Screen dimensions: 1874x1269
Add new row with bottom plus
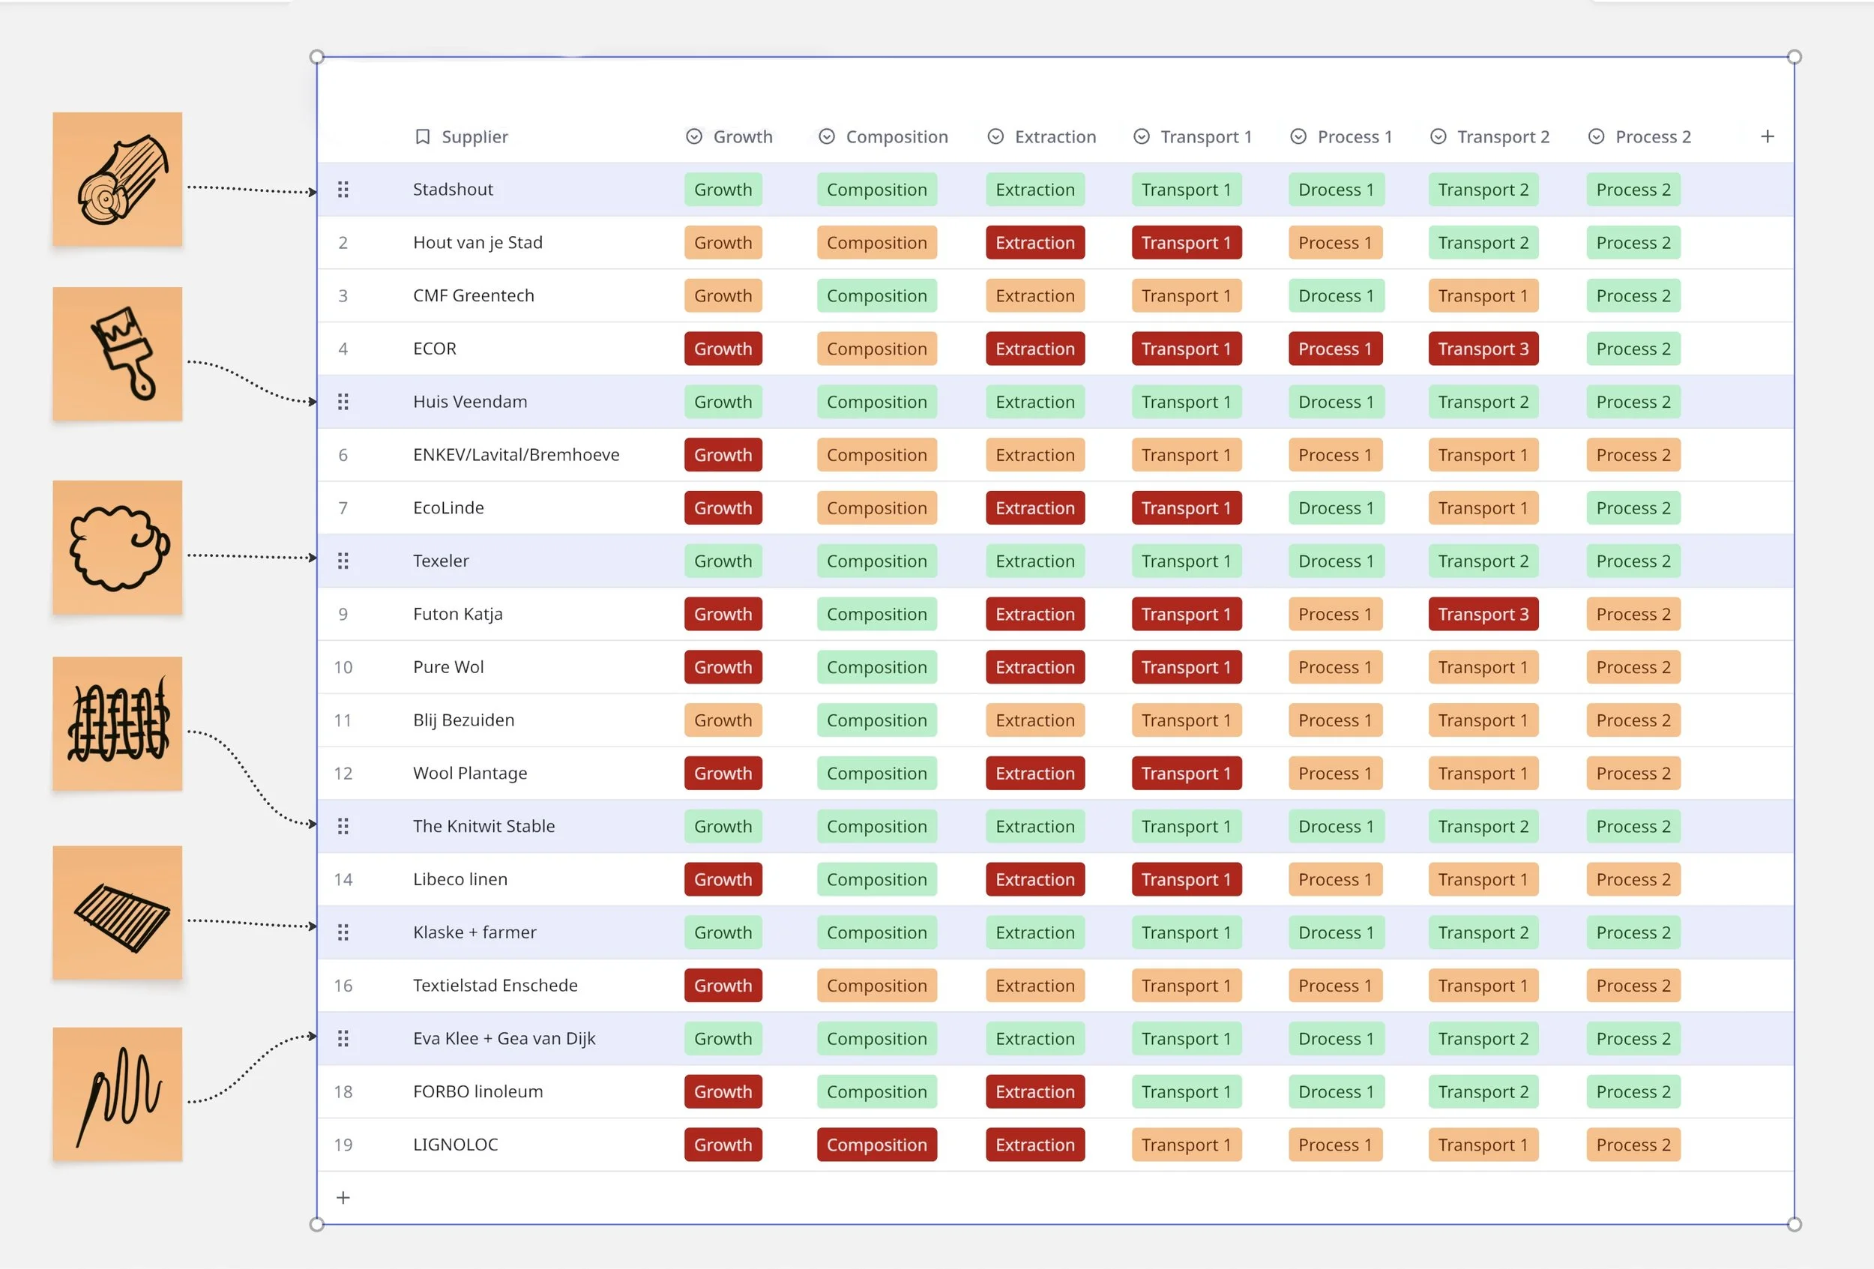[x=343, y=1198]
